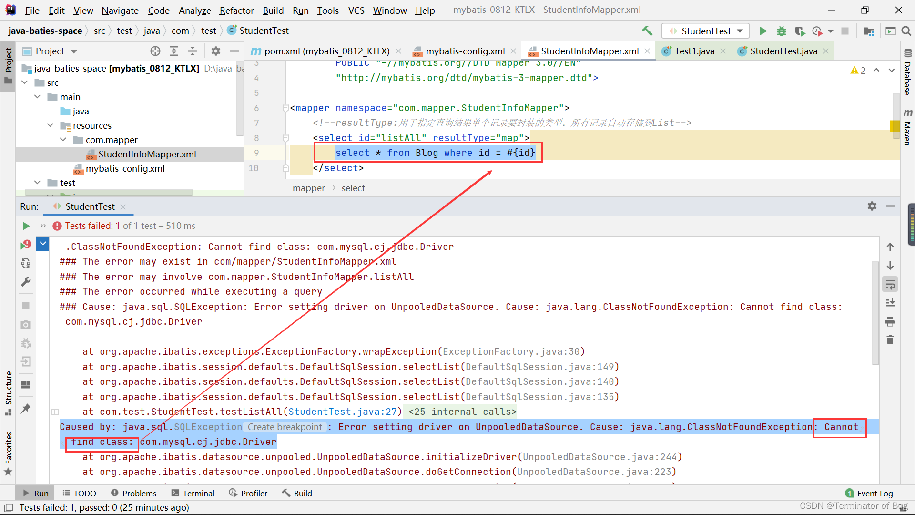Open StudentTest.java:27 stack trace link

[x=343, y=412]
